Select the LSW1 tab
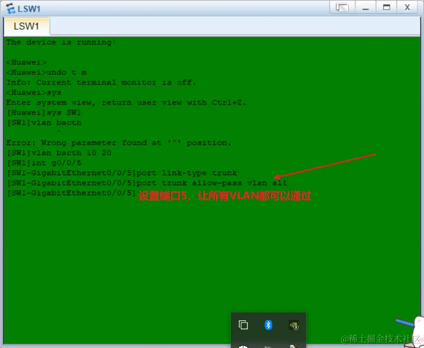The image size is (424, 348). 27,26
